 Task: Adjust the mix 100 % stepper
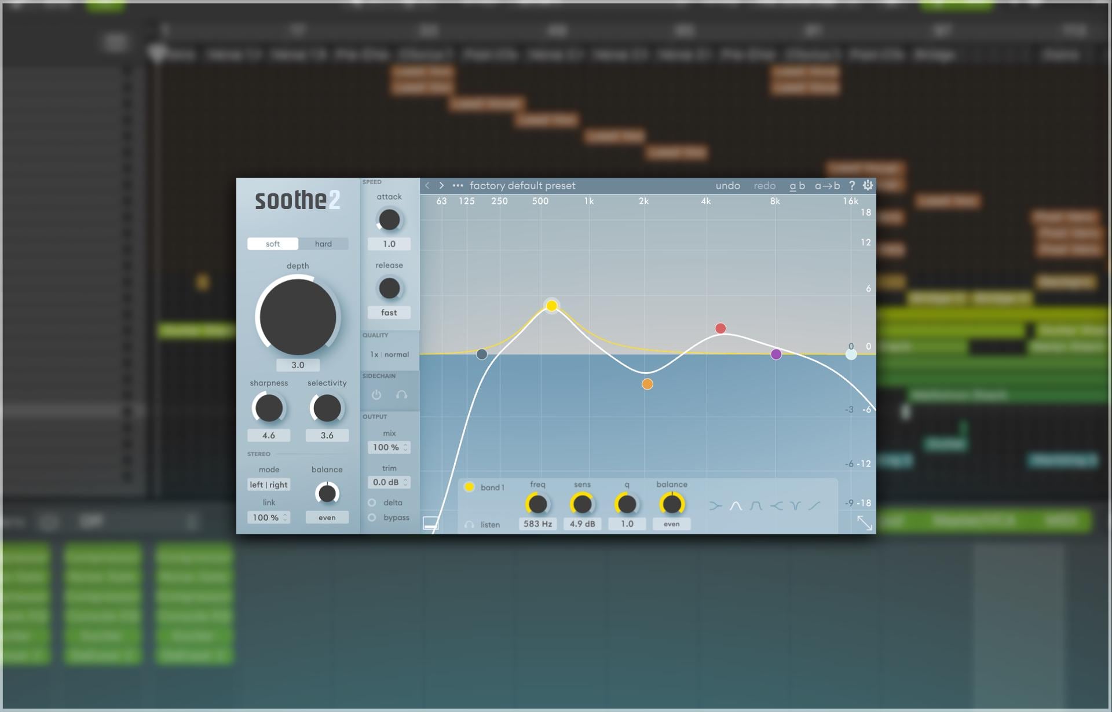tap(389, 447)
